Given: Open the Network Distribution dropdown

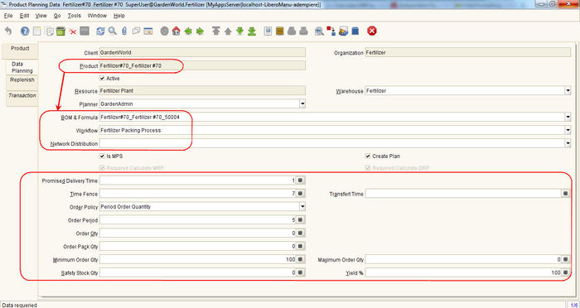Looking at the screenshot, I should [x=568, y=144].
